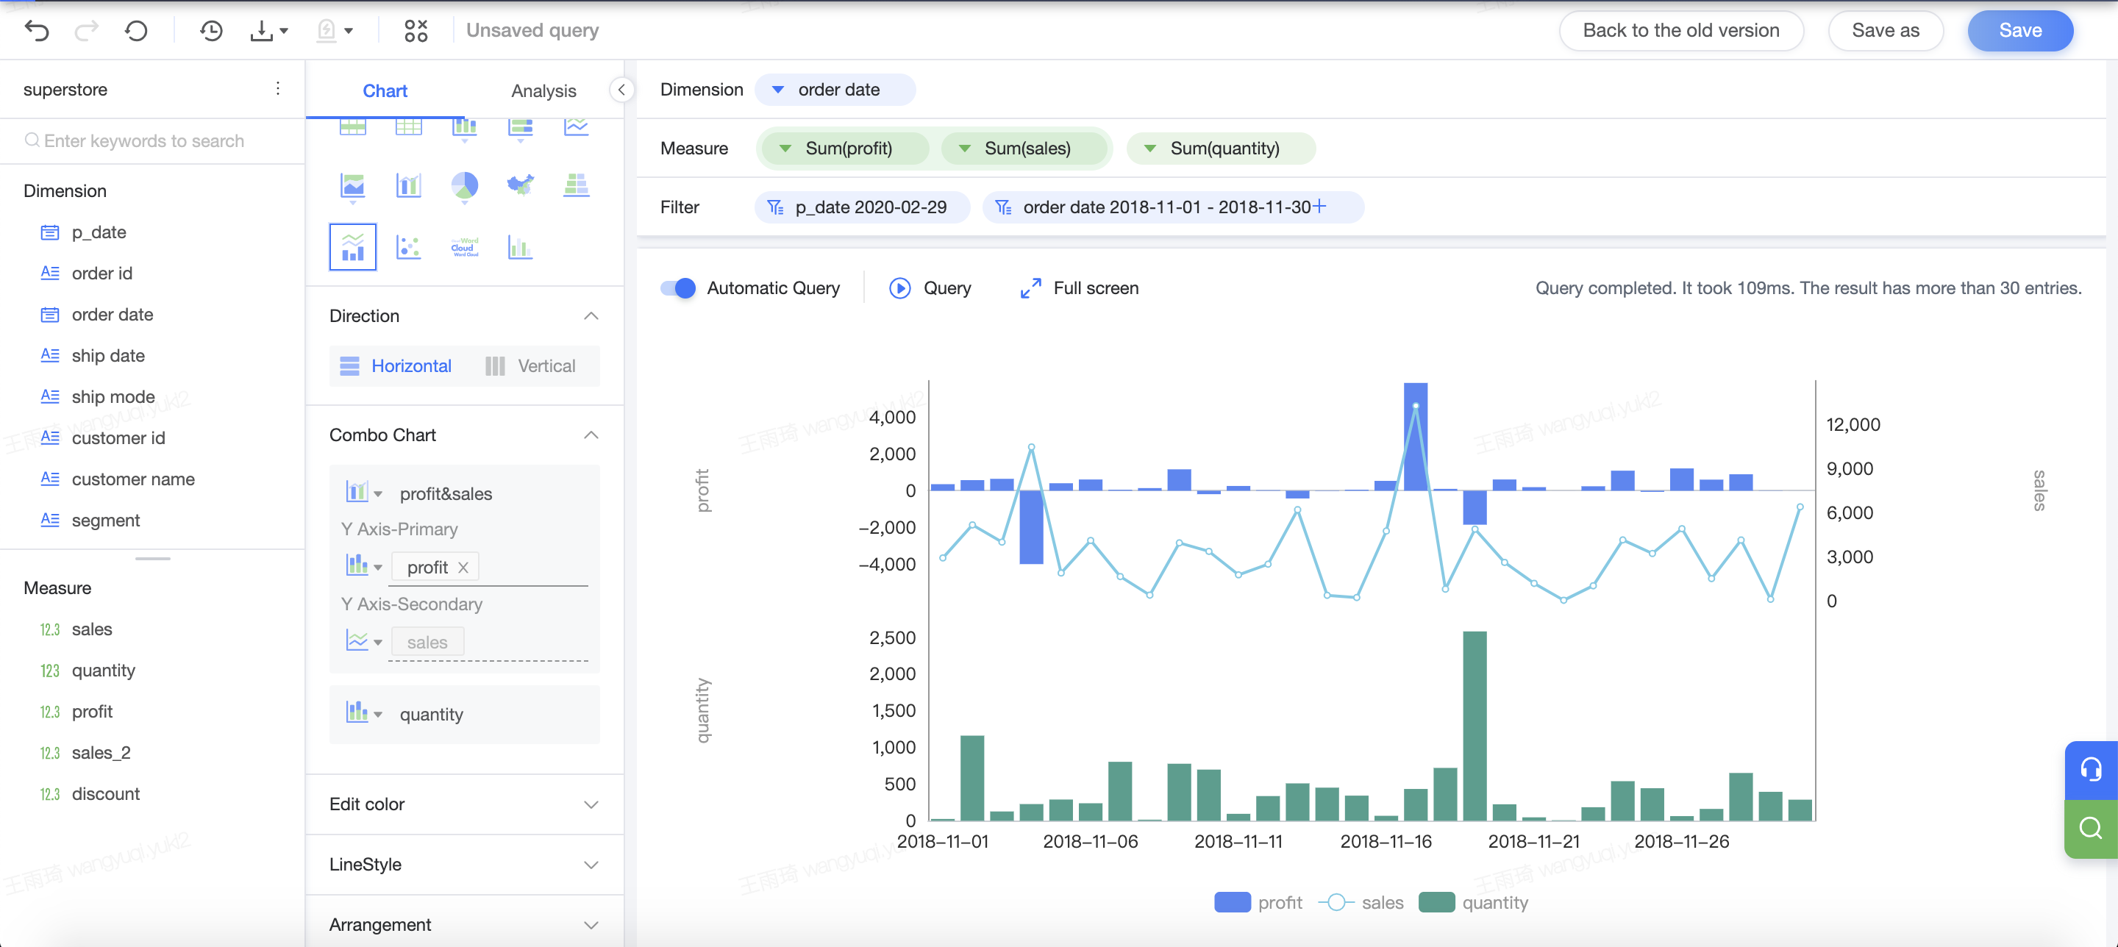Remove profit from Y Axis-Primary

463,567
